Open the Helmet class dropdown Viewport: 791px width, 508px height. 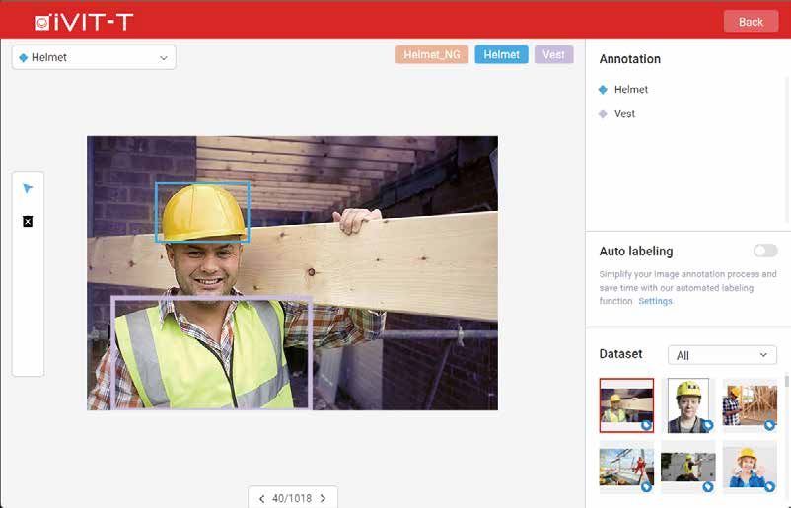pos(94,57)
